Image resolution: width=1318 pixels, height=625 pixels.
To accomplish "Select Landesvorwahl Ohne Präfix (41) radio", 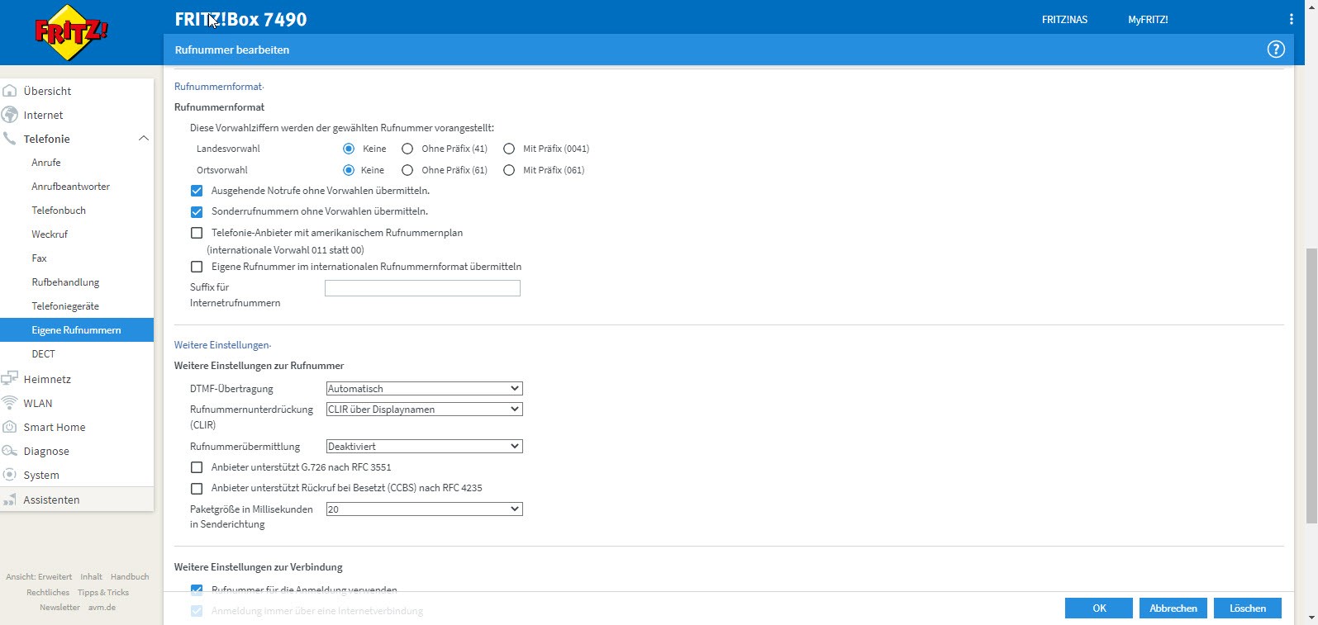I will [407, 149].
